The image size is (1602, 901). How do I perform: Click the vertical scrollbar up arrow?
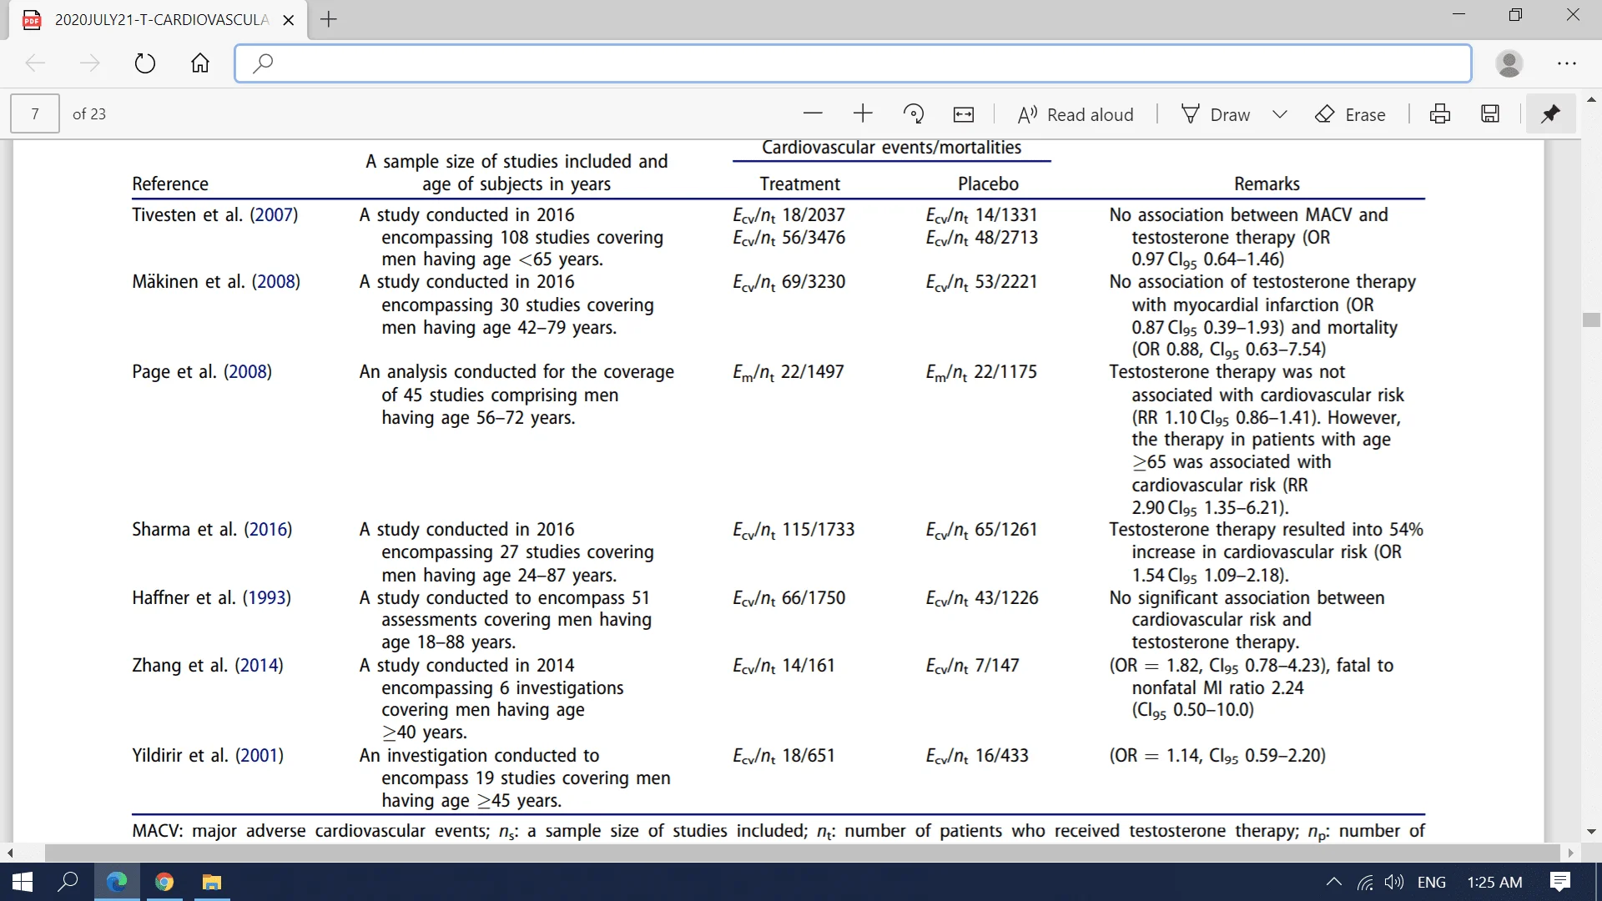point(1591,99)
